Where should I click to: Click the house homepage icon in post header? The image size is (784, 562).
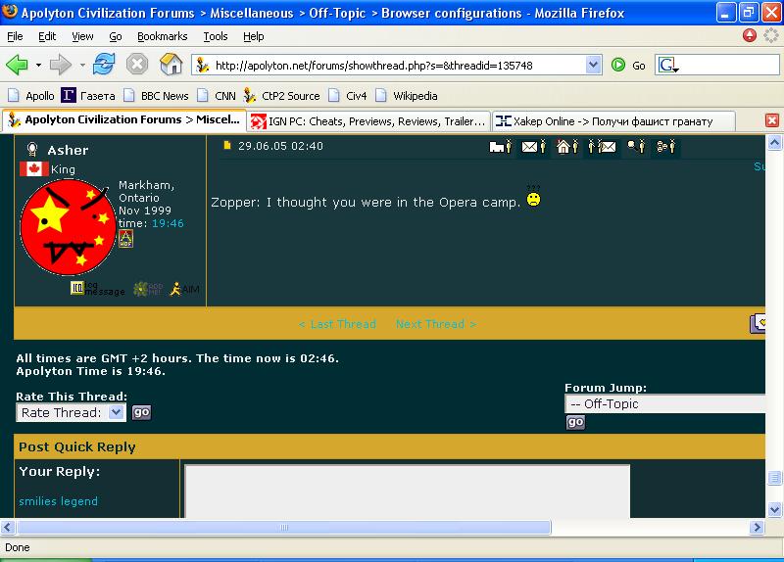(x=566, y=147)
